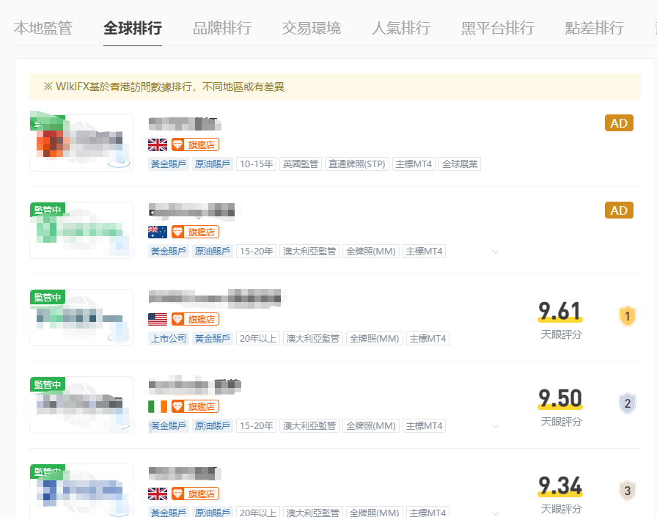Click the Irish flag icon
Viewport: 657px width, 517px height.
tap(158, 406)
